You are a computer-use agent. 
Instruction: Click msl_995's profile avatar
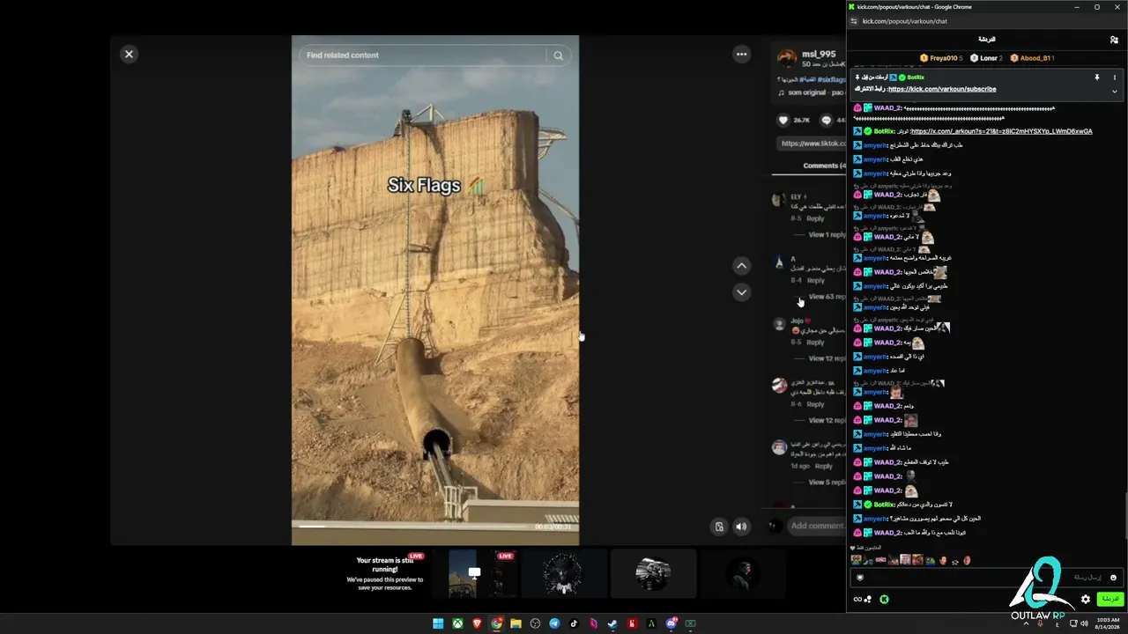click(786, 58)
